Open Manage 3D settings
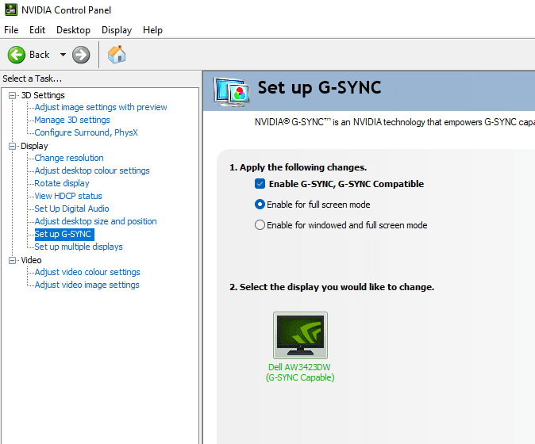The width and height of the screenshot is (535, 444). click(x=72, y=120)
